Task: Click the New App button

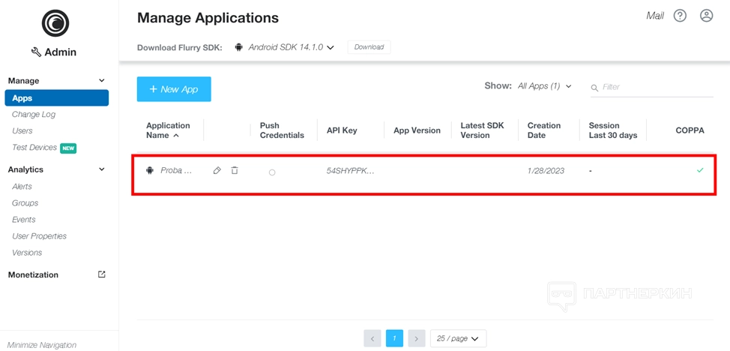Action: (174, 89)
